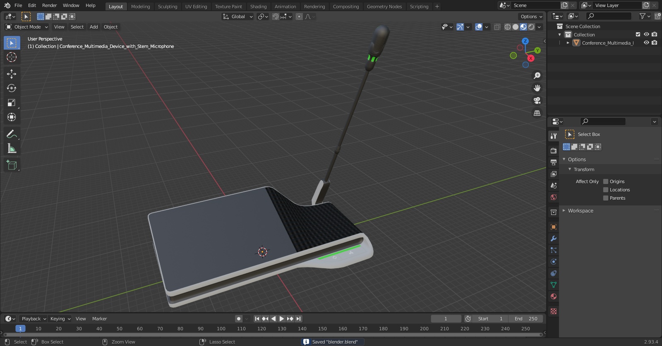Image resolution: width=662 pixels, height=346 pixels.
Task: Toggle snapping magnet icon
Action: [x=275, y=17]
